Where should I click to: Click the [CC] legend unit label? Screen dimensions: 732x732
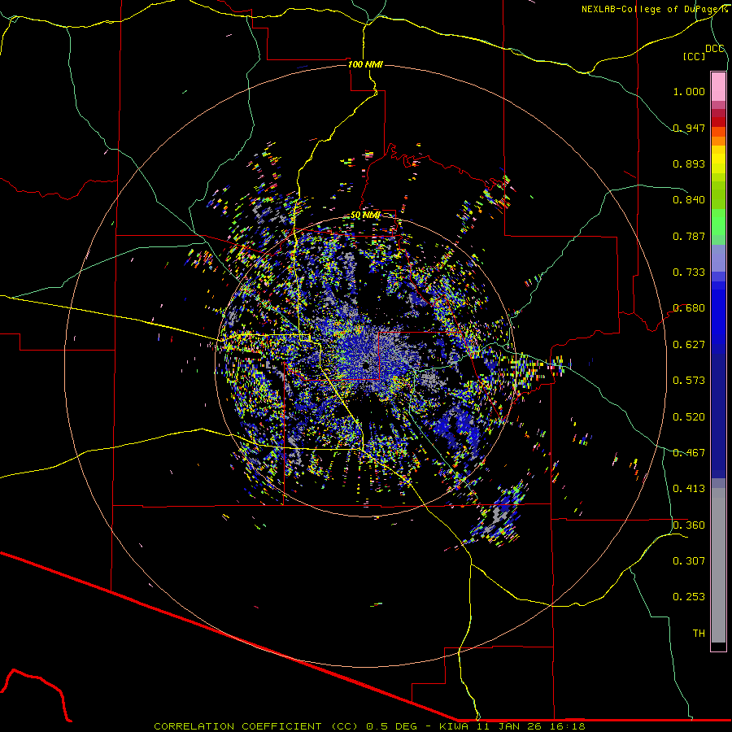coord(695,56)
